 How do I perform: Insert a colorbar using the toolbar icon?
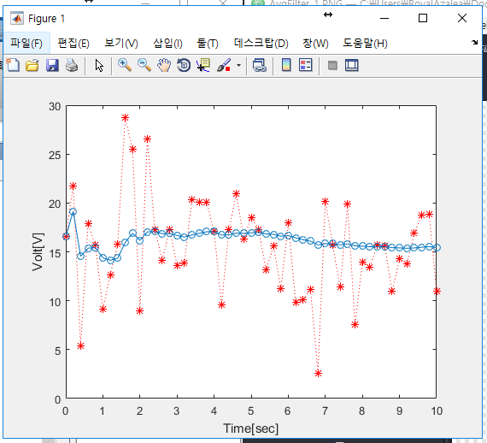click(x=286, y=65)
